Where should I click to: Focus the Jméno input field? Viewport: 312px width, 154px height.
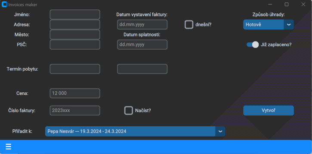click(75, 15)
